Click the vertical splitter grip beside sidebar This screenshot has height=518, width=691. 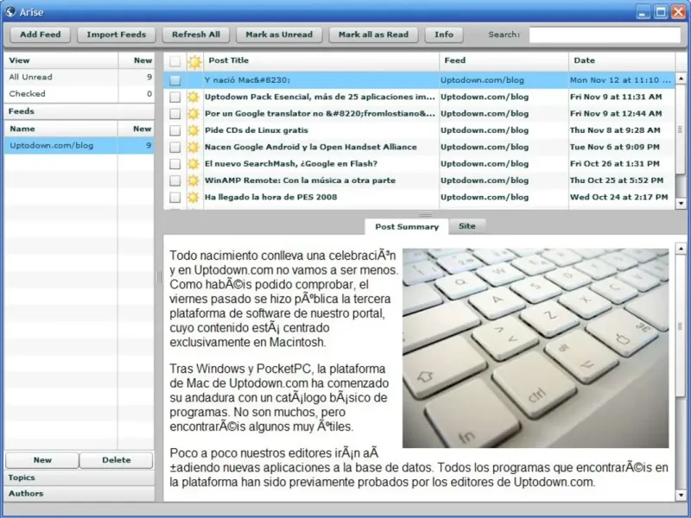click(159, 276)
